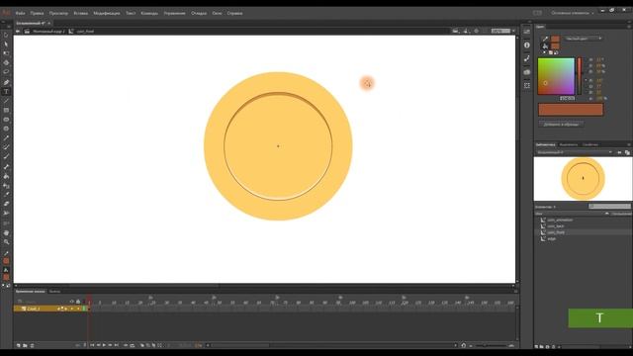
Task: Select the Text tool (T) in toolbar
Action: [x=6, y=92]
